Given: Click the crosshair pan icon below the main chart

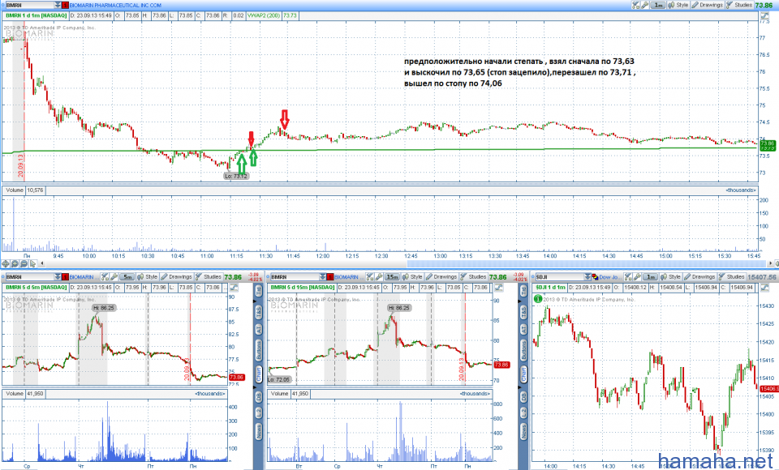Looking at the screenshot, I should pos(6,263).
